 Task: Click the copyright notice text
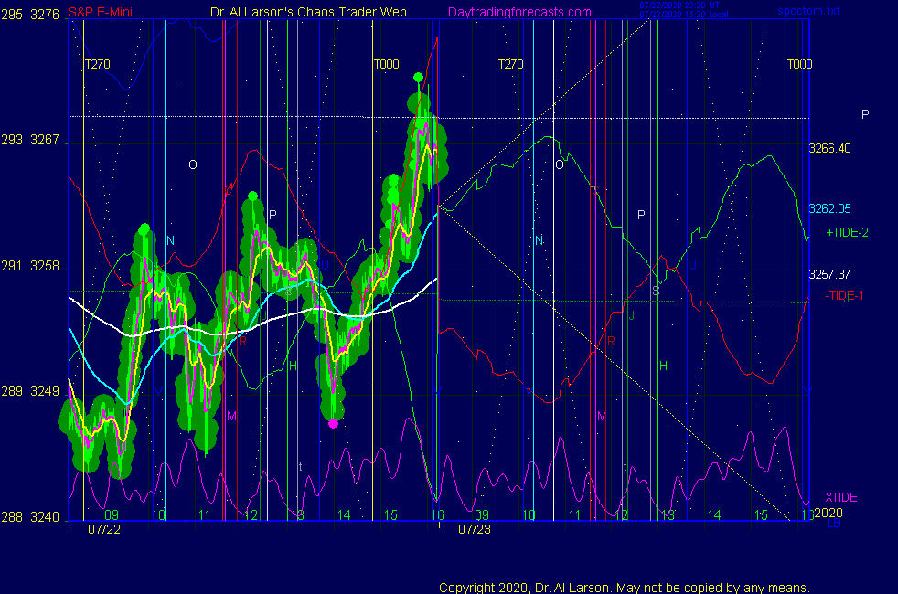[625, 588]
